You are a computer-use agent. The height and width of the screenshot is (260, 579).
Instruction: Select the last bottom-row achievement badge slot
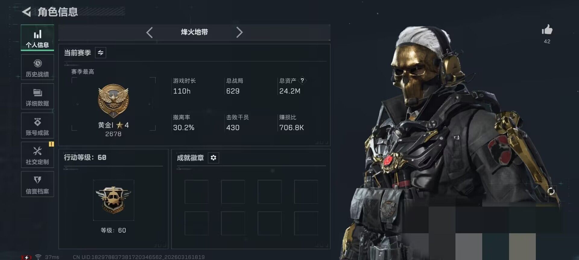[x=306, y=223]
